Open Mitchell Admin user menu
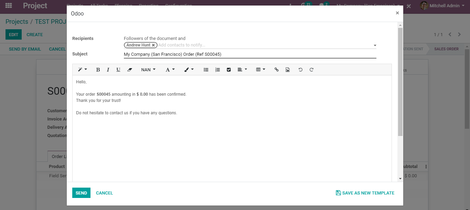Viewport: 470px width, 210px height. pos(442,6)
